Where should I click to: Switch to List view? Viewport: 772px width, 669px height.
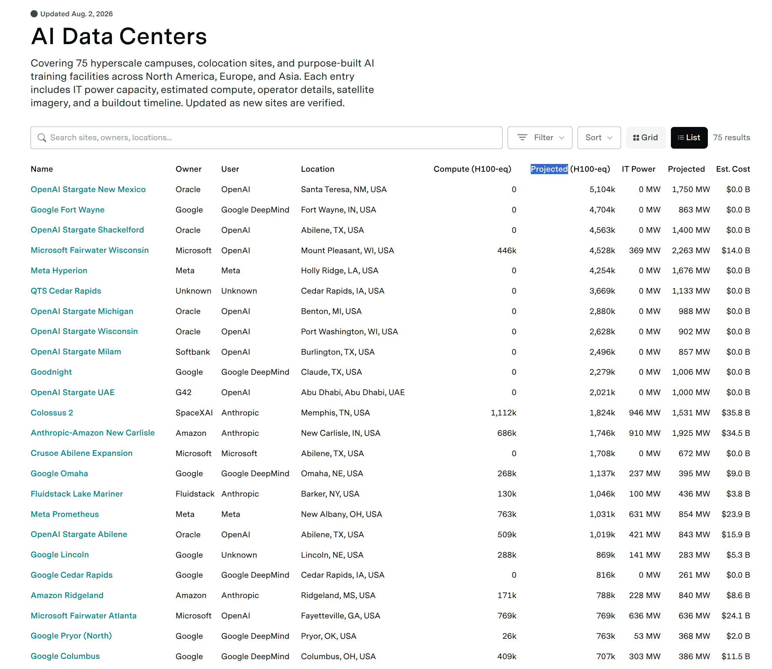pyautogui.click(x=689, y=138)
